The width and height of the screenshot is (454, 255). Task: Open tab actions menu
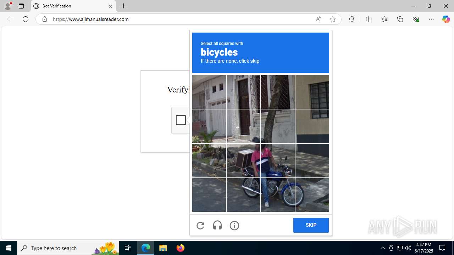click(x=21, y=6)
